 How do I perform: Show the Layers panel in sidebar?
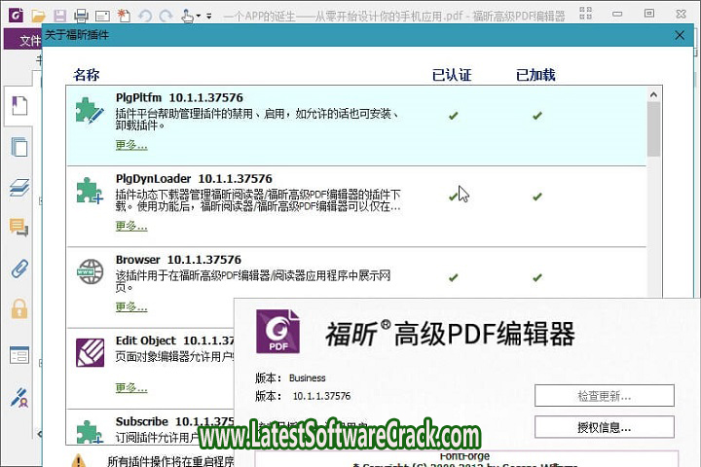click(x=18, y=188)
